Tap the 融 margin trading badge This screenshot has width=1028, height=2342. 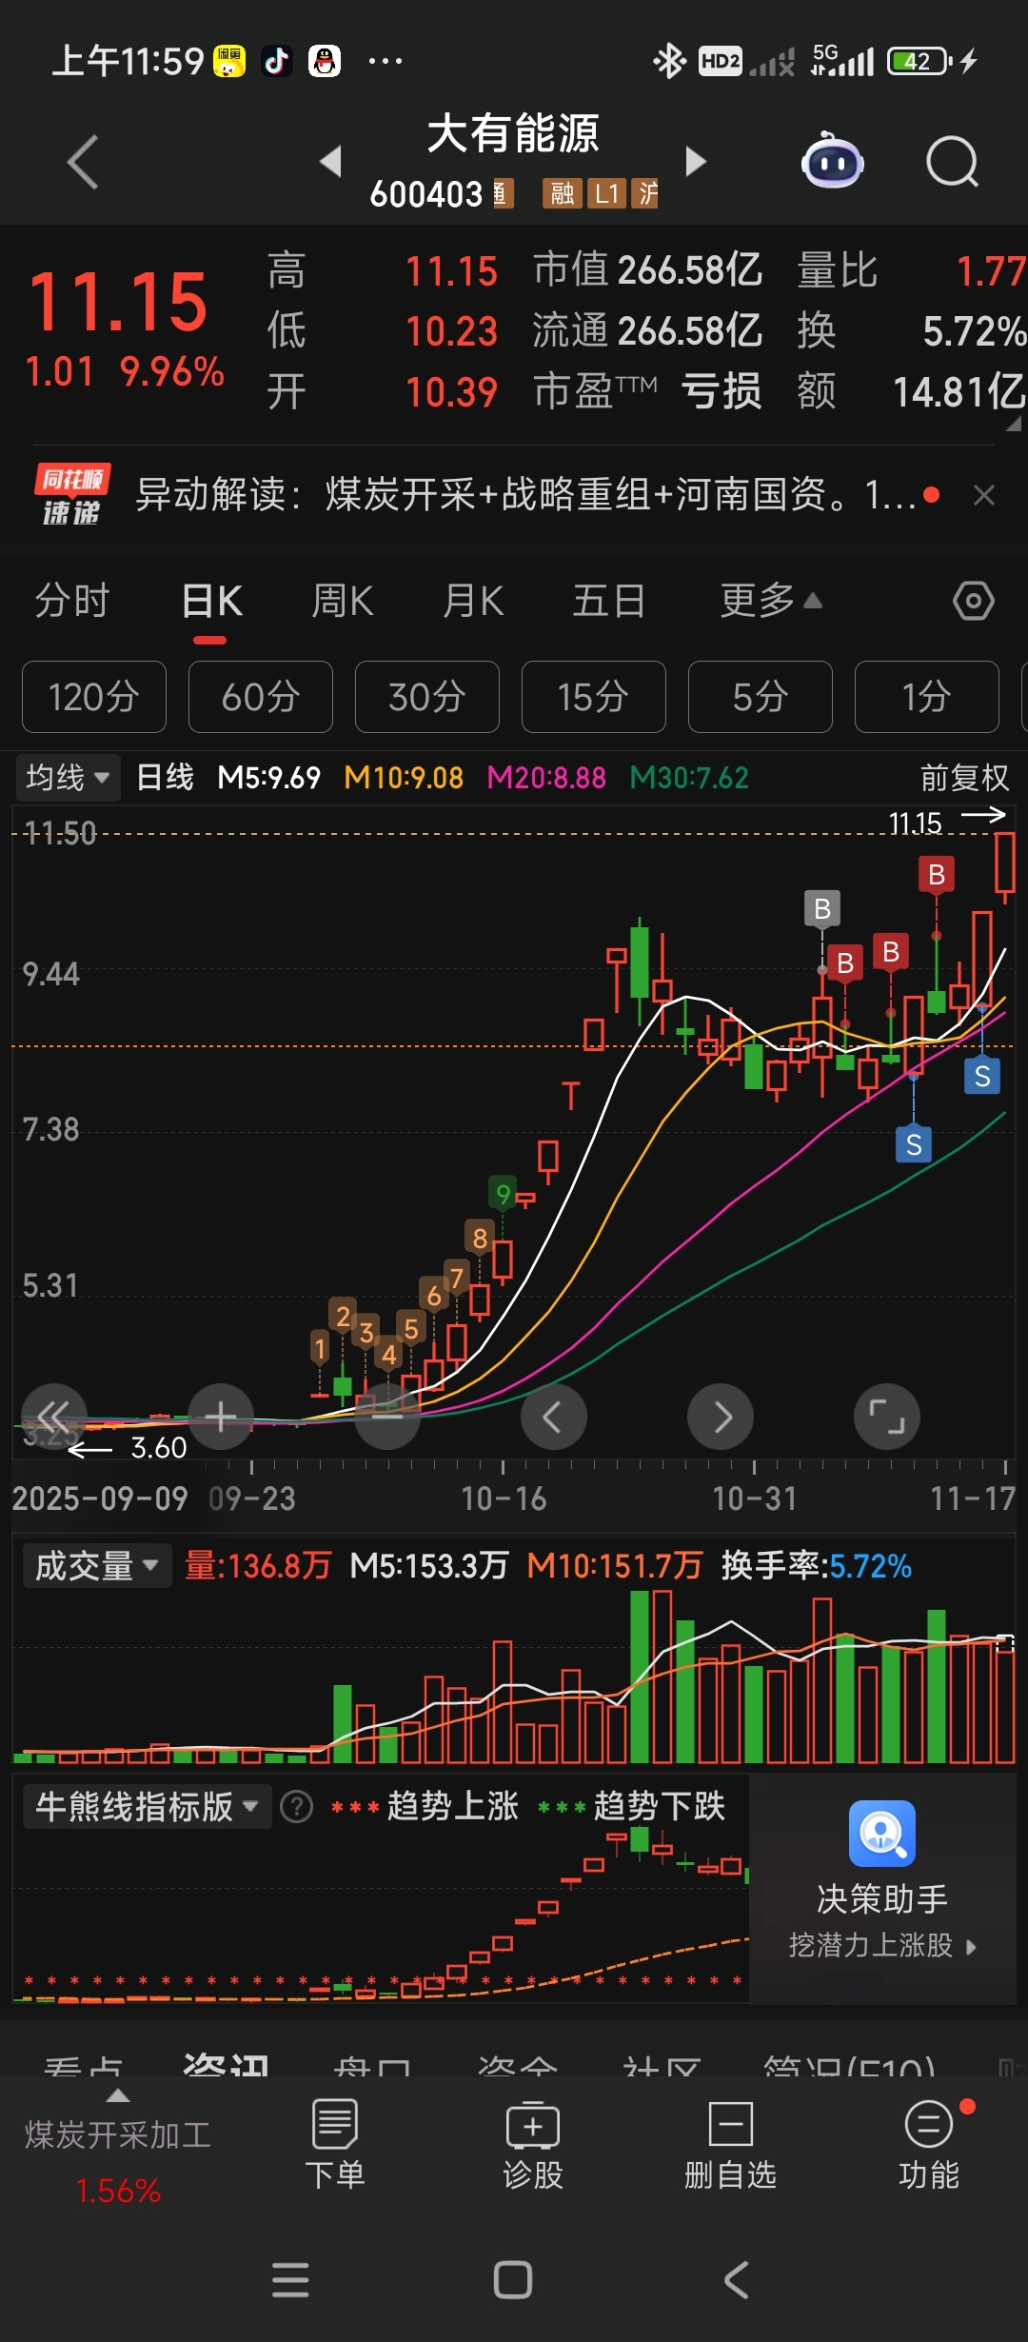tap(563, 193)
